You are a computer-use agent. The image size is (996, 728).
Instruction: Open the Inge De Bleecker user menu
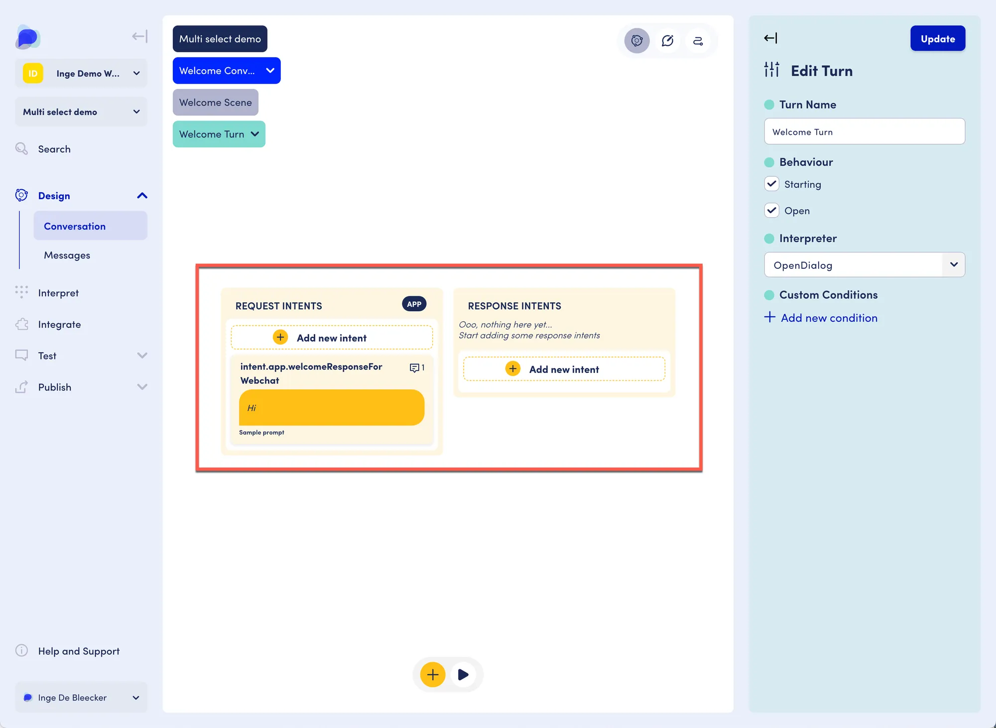click(81, 697)
